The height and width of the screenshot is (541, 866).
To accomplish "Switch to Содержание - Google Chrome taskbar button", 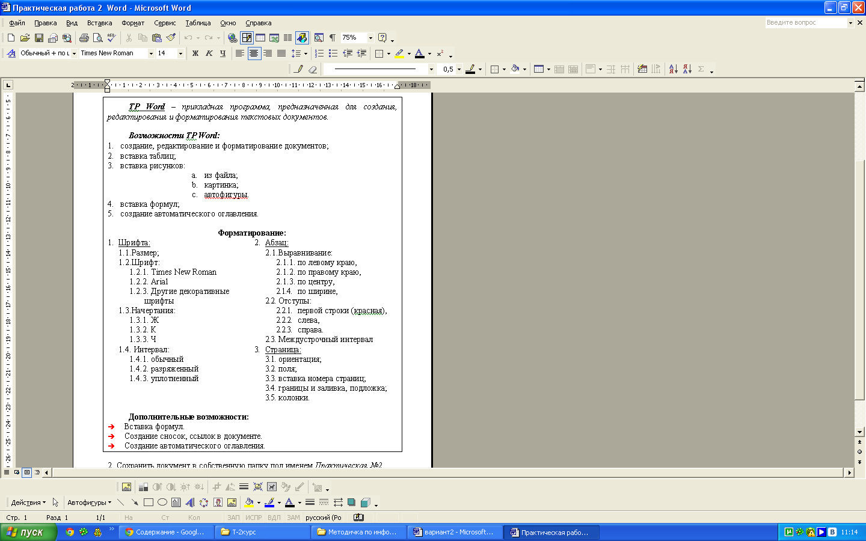I will click(166, 532).
